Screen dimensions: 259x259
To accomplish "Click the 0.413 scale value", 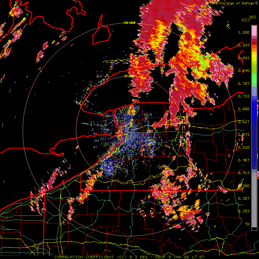I will click(x=244, y=173).
